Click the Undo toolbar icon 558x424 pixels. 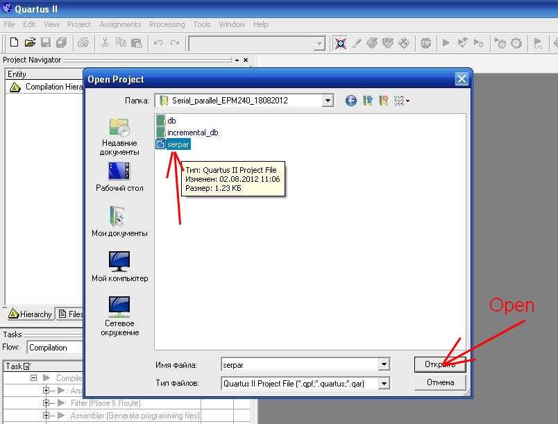[158, 43]
